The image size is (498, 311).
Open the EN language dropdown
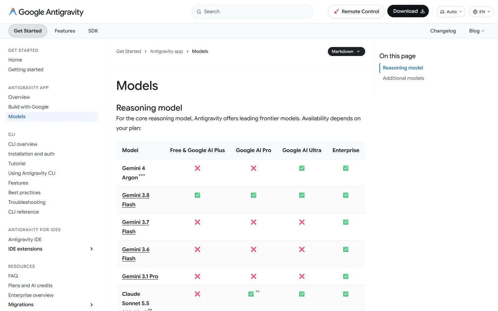[481, 12]
